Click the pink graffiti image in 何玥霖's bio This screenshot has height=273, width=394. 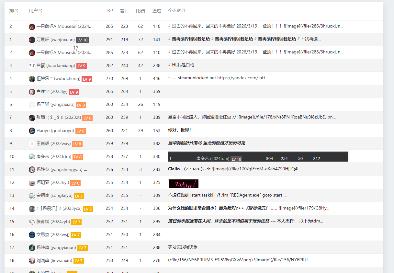[x=183, y=184]
